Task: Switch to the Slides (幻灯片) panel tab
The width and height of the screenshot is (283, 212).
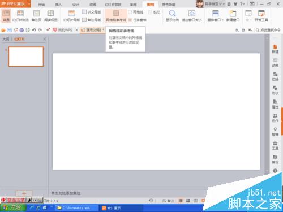Action: tap(19, 39)
